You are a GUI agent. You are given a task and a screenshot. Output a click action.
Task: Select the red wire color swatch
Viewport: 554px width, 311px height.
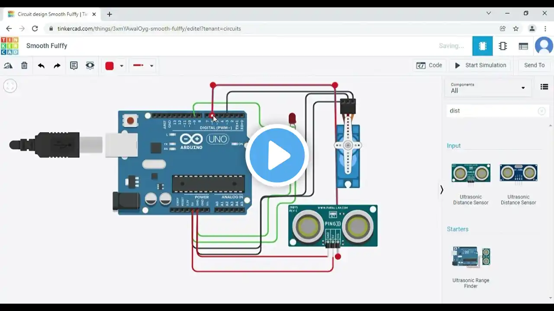click(110, 66)
